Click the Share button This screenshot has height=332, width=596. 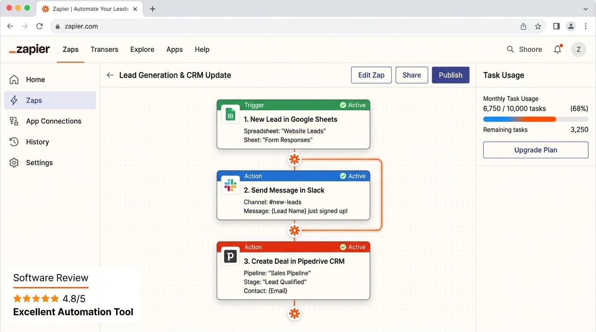pos(411,75)
